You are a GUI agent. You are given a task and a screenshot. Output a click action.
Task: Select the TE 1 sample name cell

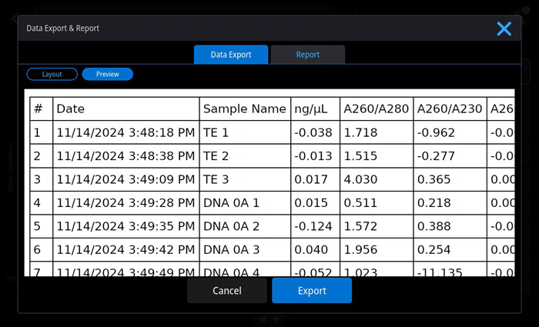[x=245, y=133]
